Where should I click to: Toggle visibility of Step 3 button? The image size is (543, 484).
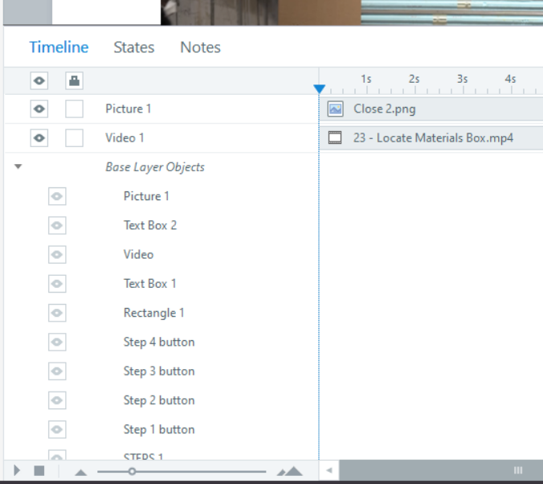coord(57,371)
